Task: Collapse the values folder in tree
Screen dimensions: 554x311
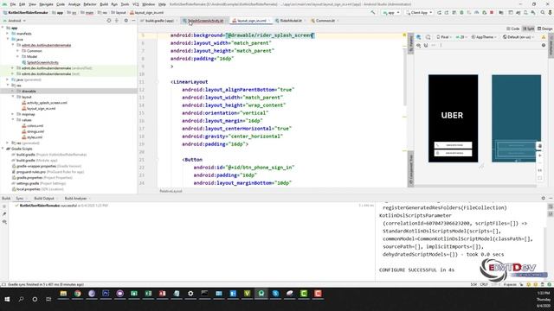Action: [13, 120]
